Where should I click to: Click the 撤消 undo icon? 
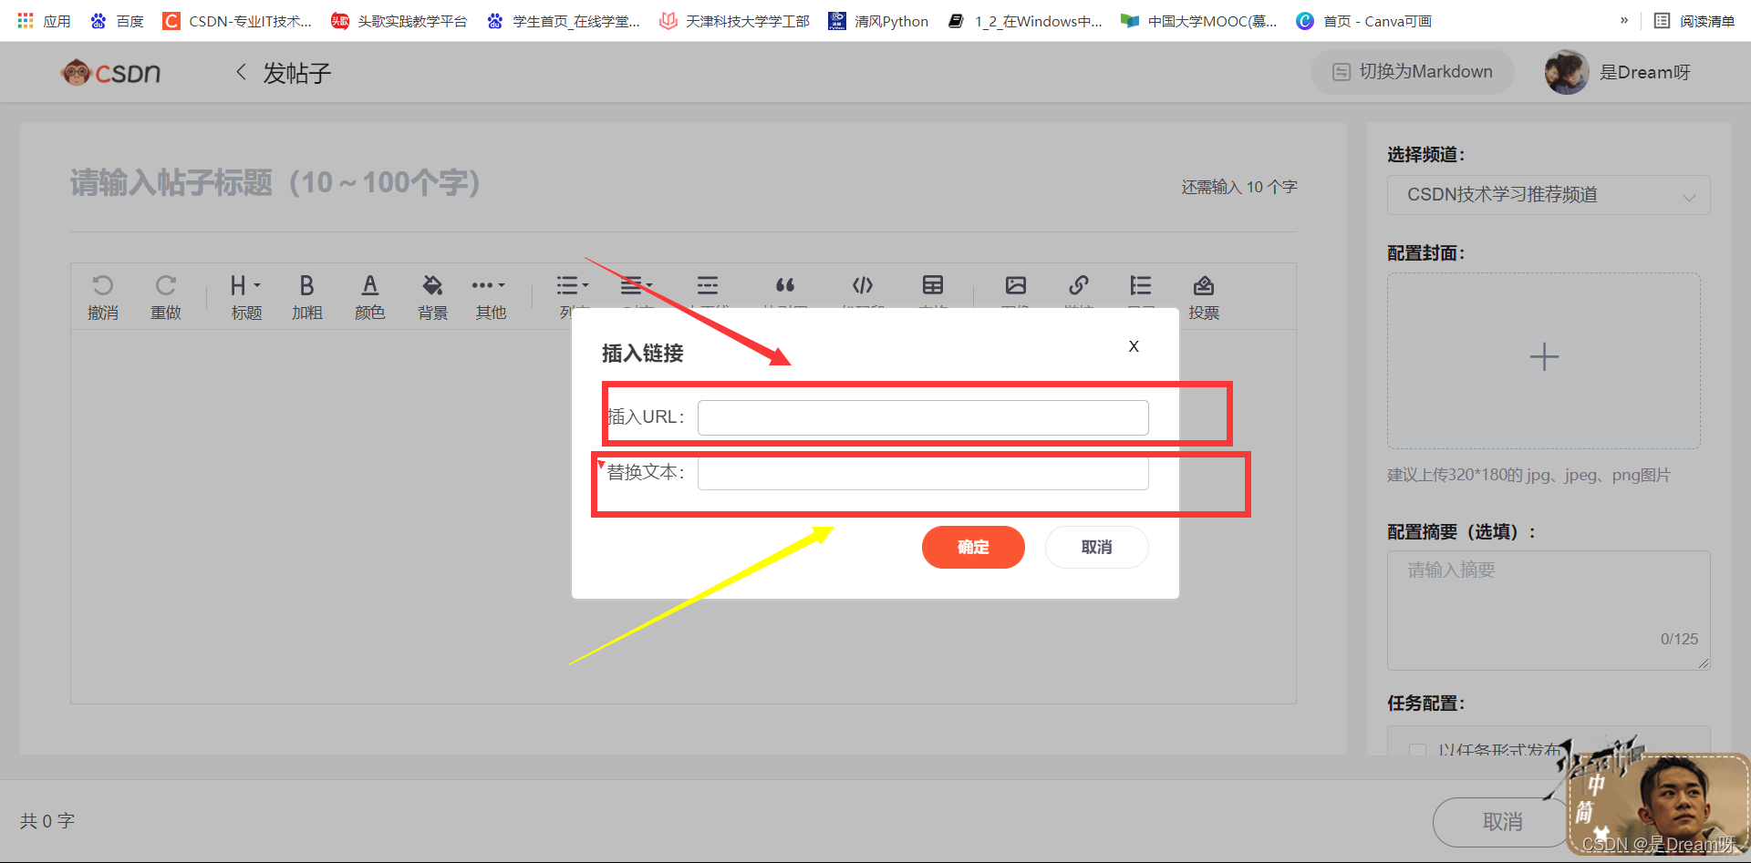[103, 285]
